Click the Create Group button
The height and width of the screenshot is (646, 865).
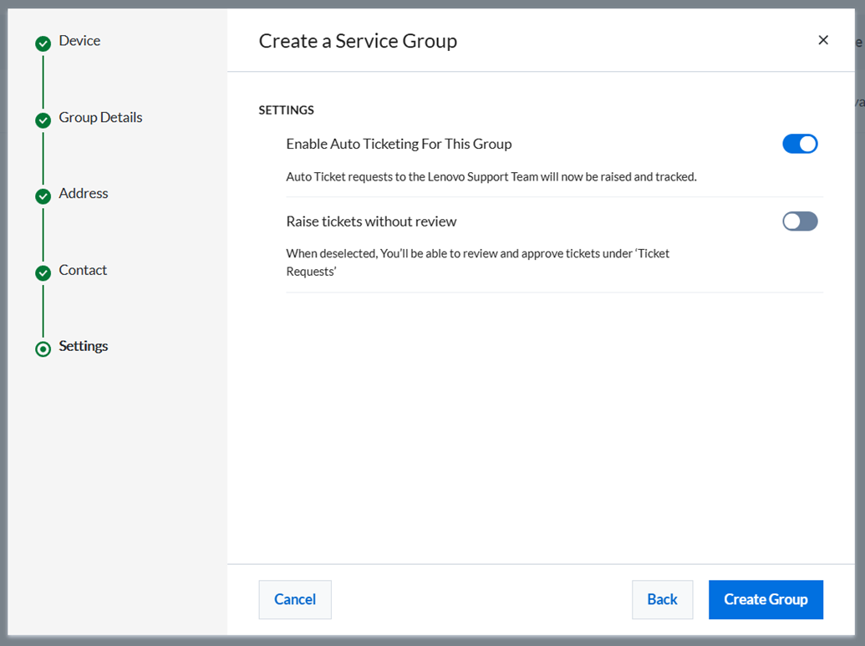(x=766, y=600)
